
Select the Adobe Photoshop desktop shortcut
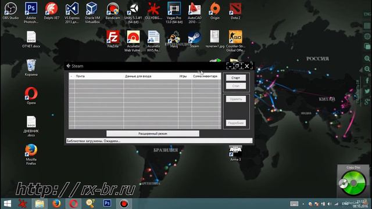[x=31, y=12]
